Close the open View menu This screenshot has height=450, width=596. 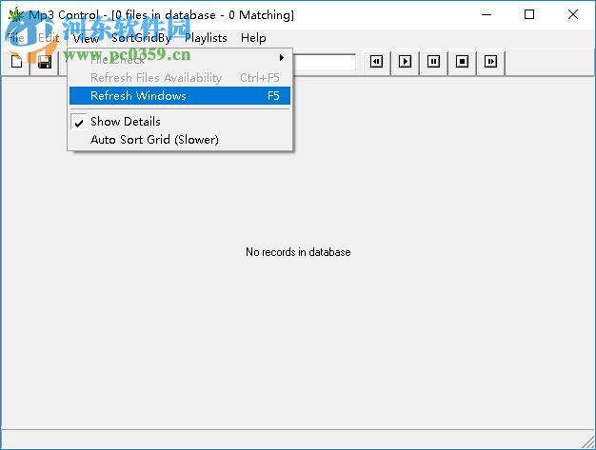(x=86, y=38)
